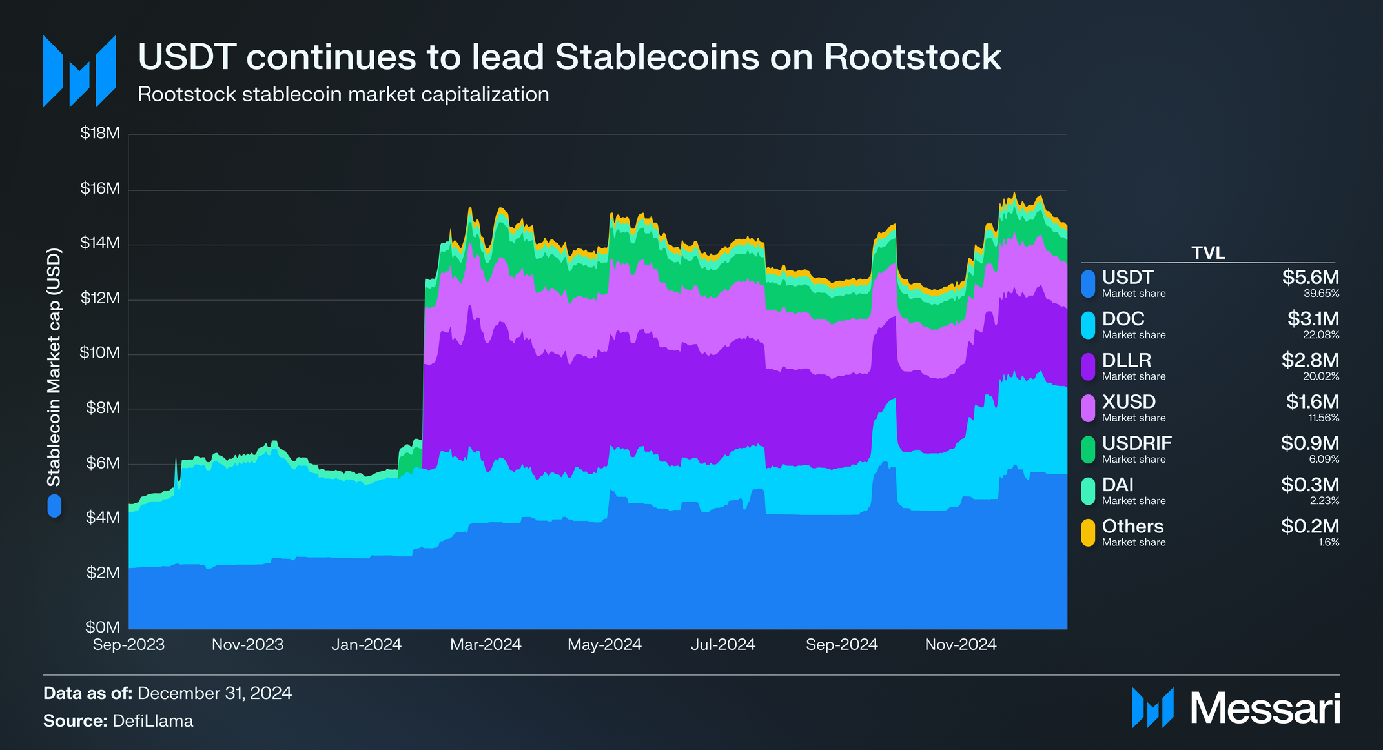Click the '22.08%' market share figure
The image size is (1383, 750).
(1321, 335)
